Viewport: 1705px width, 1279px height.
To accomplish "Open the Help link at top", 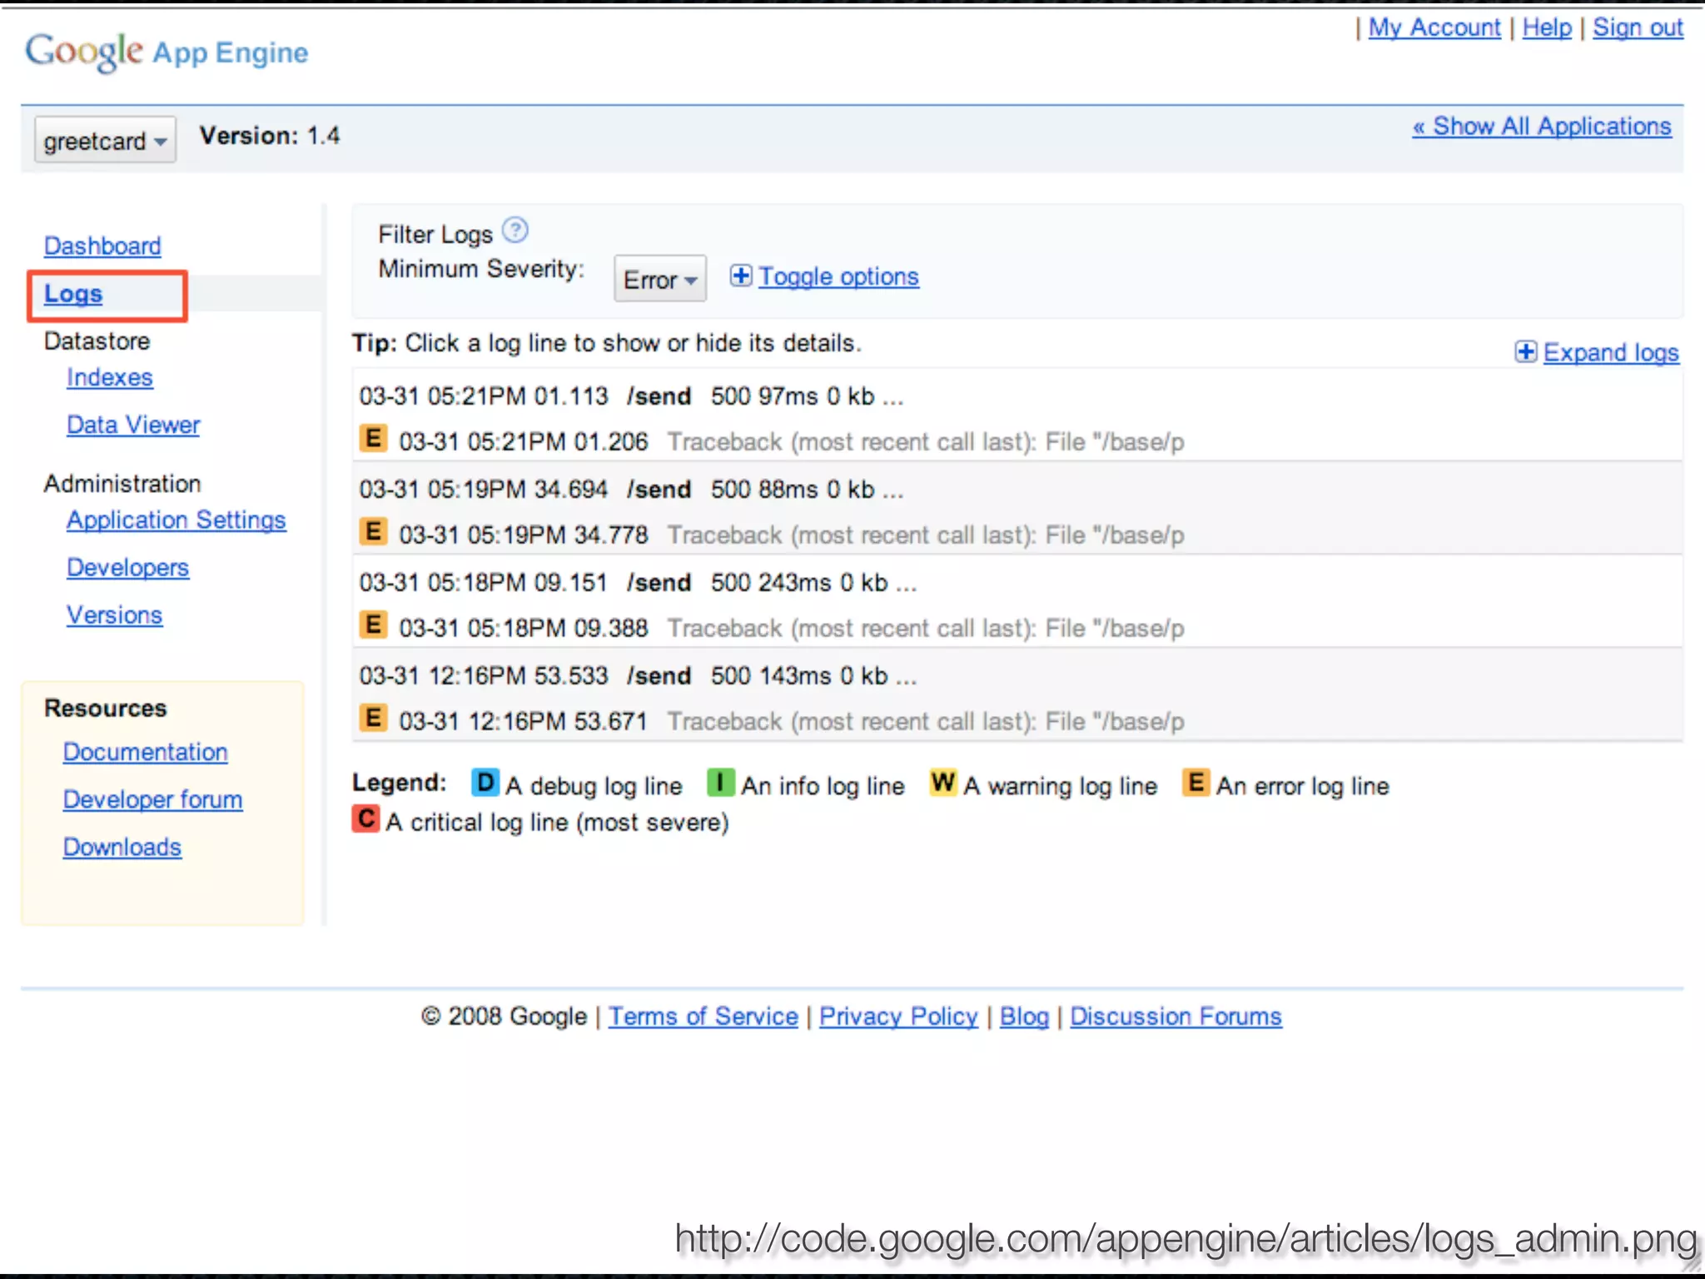I will coord(1547,28).
